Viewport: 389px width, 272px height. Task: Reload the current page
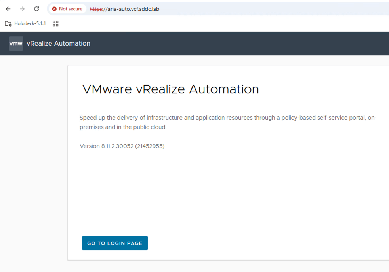click(36, 9)
